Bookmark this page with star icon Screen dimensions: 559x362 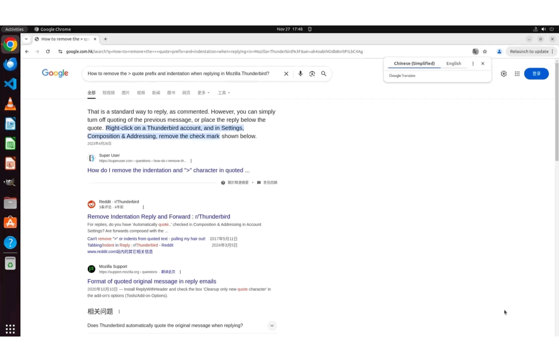(x=485, y=52)
